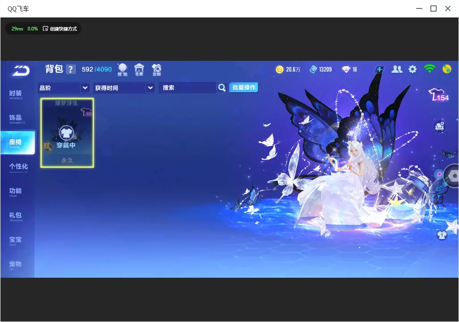The image size is (459, 322).
Task: Open the 功能 tab
Action: click(16, 192)
